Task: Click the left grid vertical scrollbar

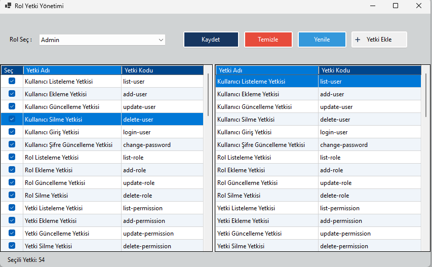Action: point(208,95)
